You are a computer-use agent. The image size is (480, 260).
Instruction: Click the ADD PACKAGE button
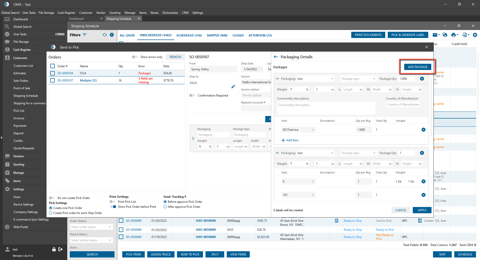pos(417,67)
